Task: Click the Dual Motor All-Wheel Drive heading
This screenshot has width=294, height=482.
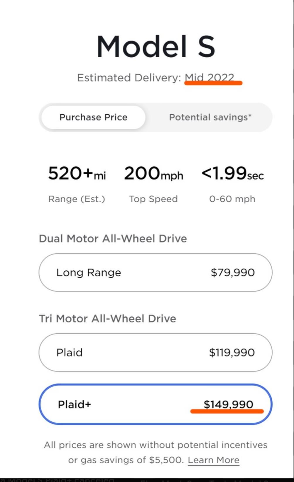Action: point(113,238)
